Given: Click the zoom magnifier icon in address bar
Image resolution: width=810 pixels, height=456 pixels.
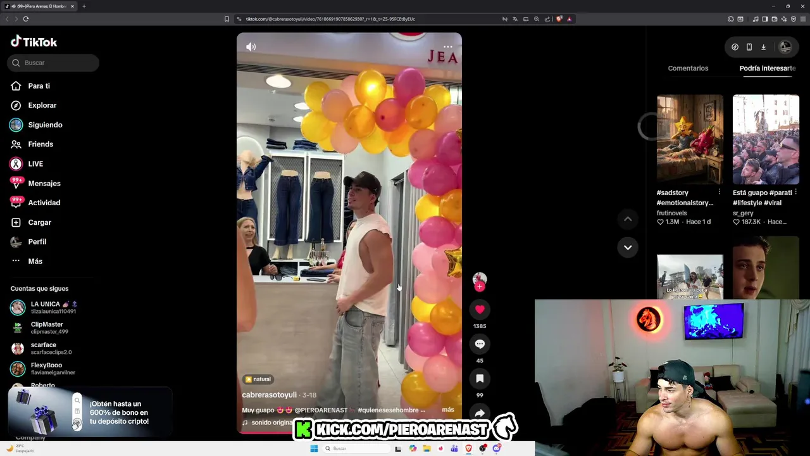Looking at the screenshot, I should (537, 19).
